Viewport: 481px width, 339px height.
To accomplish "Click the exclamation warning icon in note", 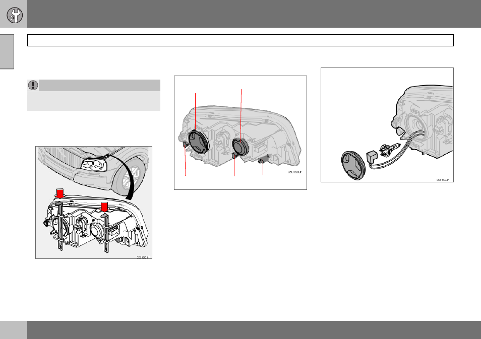I will pyautogui.click(x=33, y=85).
